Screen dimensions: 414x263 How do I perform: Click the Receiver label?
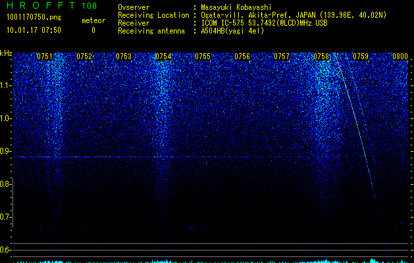[x=134, y=23]
